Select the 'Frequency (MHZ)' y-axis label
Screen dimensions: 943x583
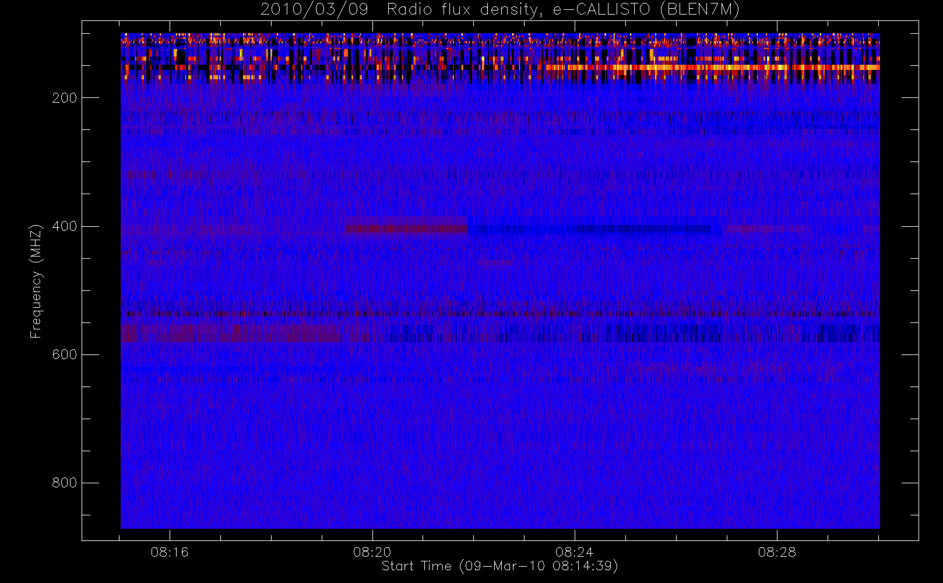tap(36, 281)
